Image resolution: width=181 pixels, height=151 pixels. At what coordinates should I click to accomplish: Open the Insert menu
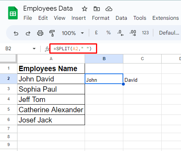coord(79,18)
